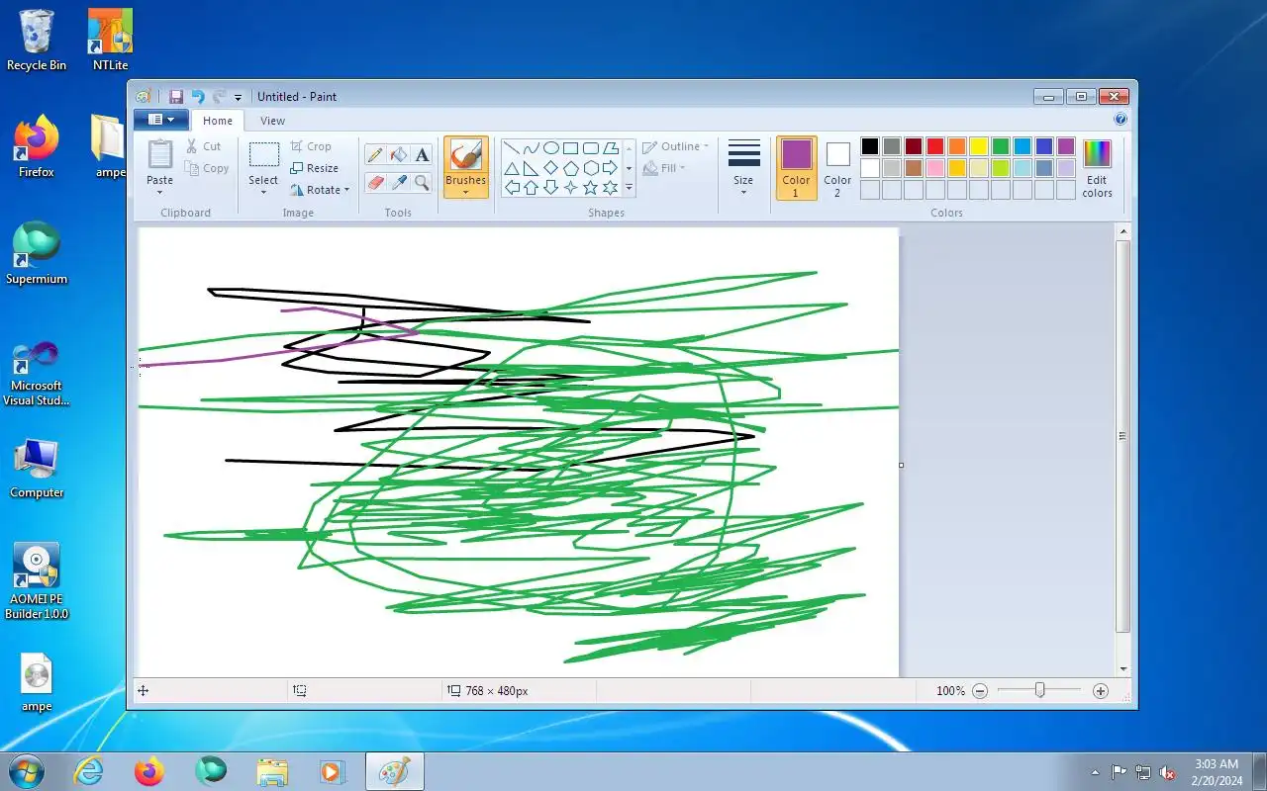Select the NTLite desktop shortcut
1267x791 pixels.
(110, 41)
